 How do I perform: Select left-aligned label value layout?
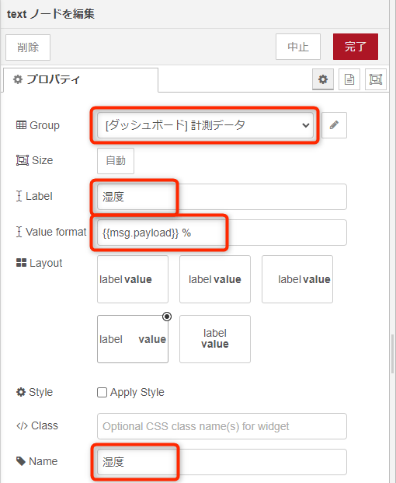[133, 279]
